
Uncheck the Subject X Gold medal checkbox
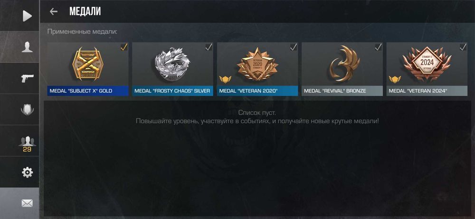pyautogui.click(x=124, y=47)
